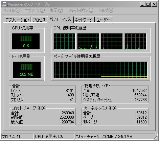The width and height of the screenshot is (159, 141).
Task: Click the カーネル メモリ (KB) group title
Action: (x=100, y=108)
